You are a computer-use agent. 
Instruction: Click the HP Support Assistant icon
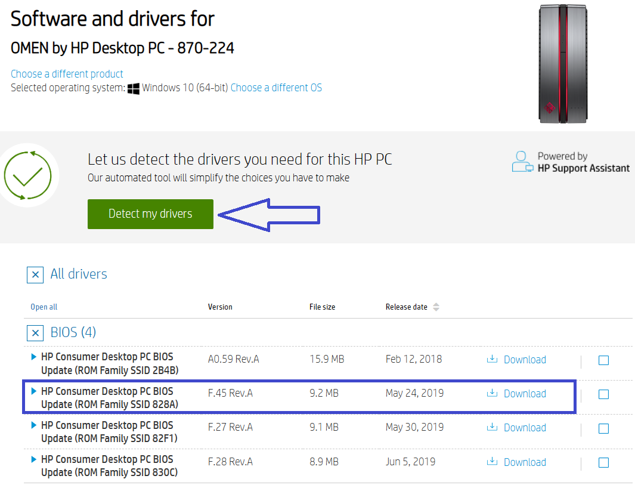coord(522,162)
